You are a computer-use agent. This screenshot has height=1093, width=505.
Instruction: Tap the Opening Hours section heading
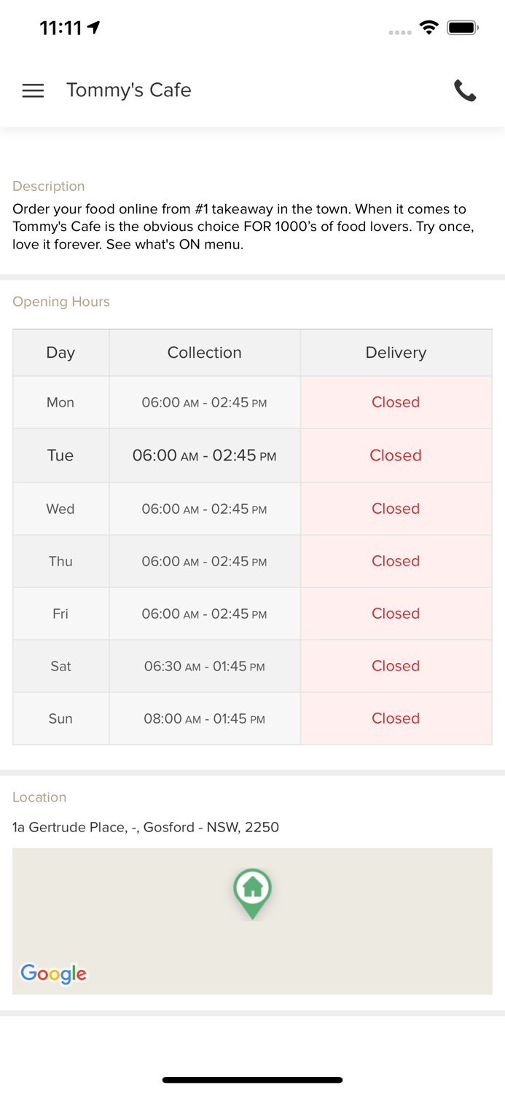[61, 302]
